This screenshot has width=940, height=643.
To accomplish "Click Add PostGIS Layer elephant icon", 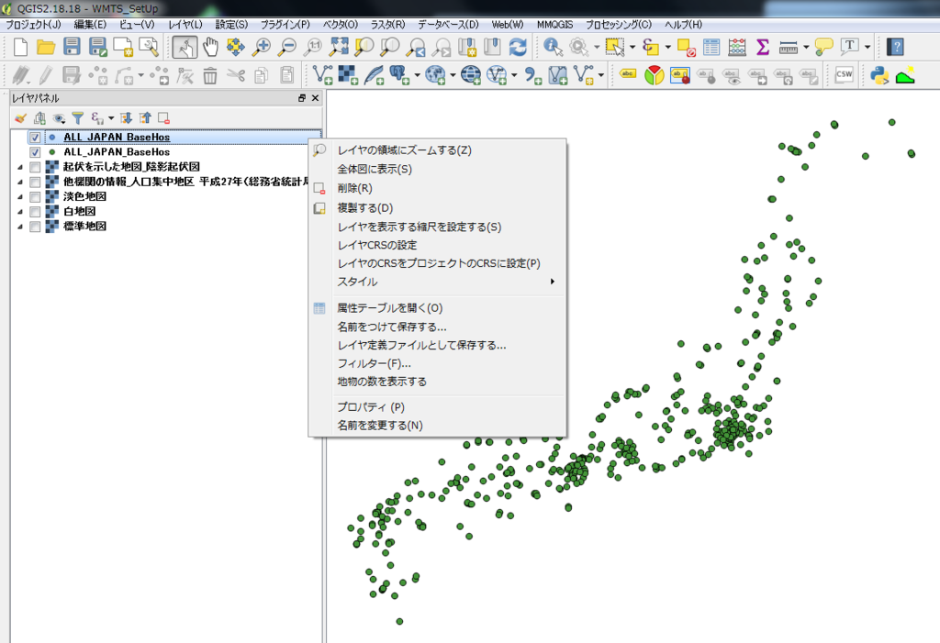I will pyautogui.click(x=398, y=75).
